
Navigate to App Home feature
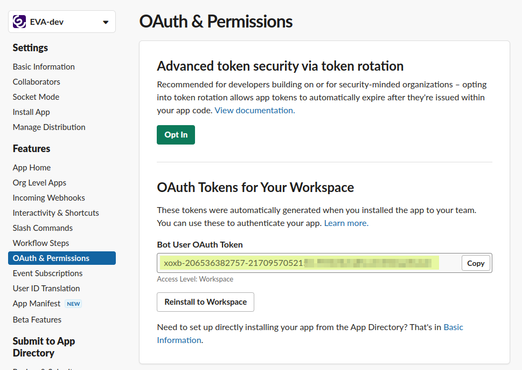[32, 168]
